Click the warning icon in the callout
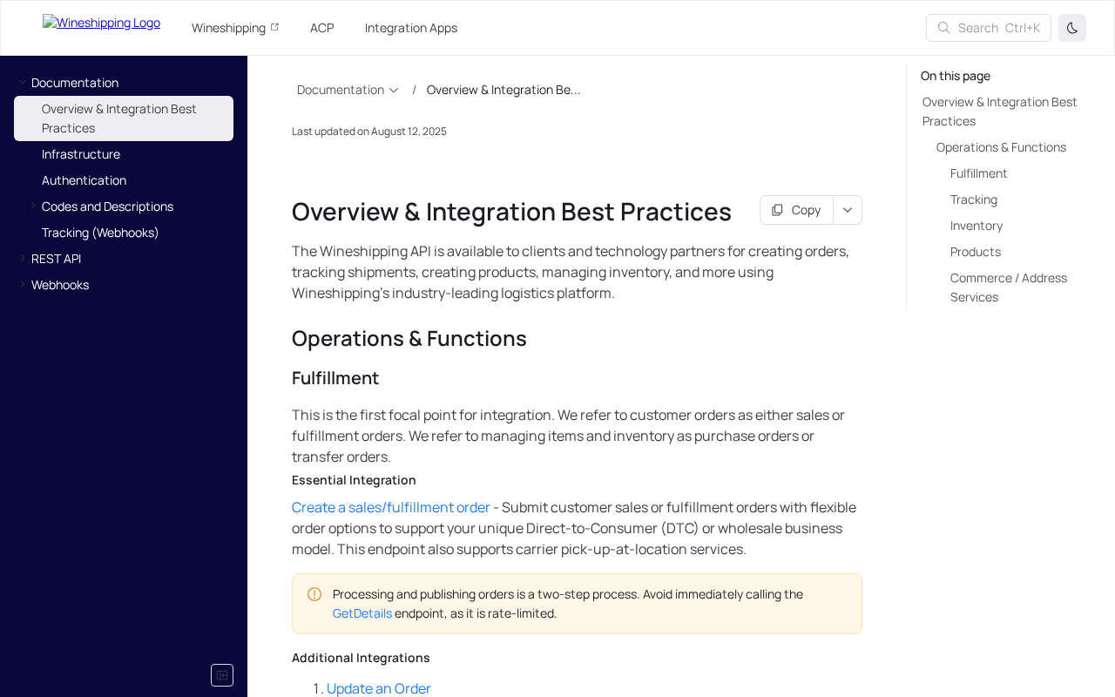The image size is (1115, 697). click(x=314, y=594)
